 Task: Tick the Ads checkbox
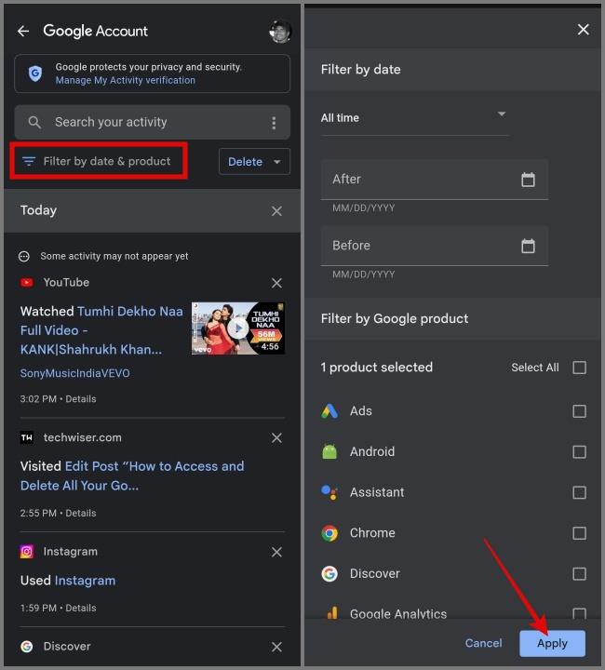(x=579, y=411)
